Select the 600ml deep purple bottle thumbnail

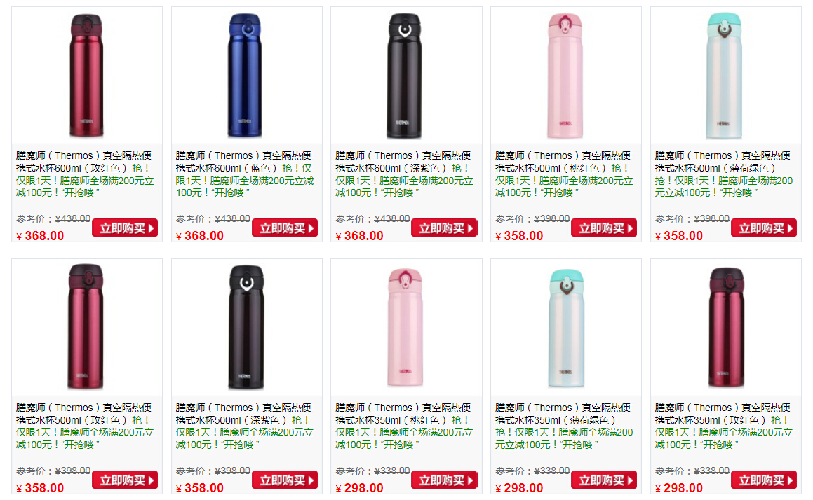pos(406,76)
